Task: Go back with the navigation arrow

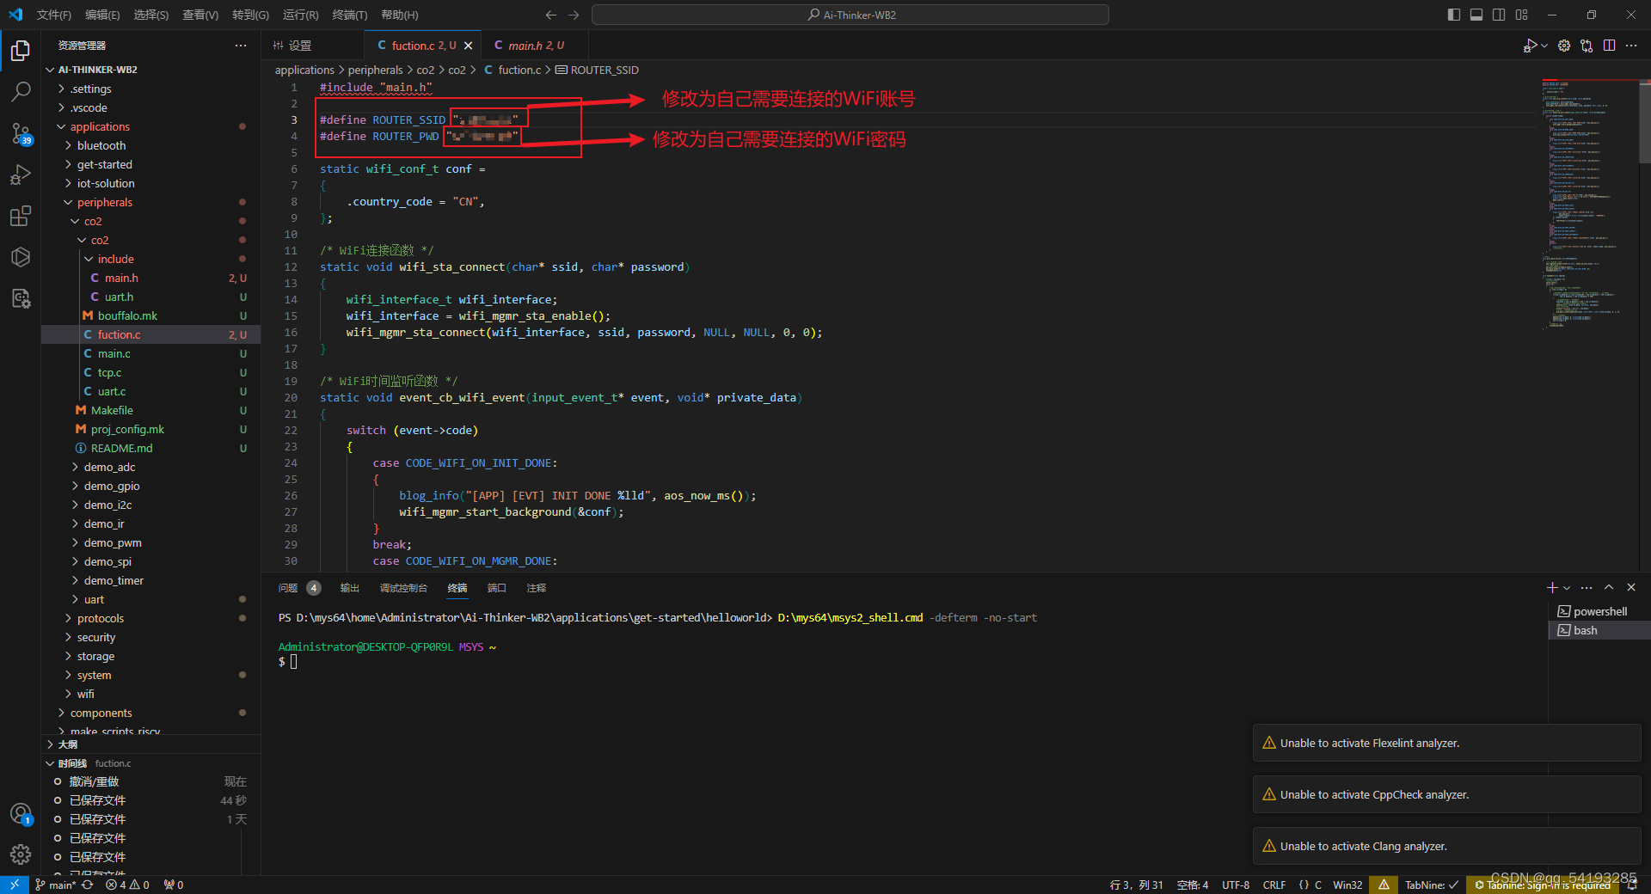Action: (551, 15)
